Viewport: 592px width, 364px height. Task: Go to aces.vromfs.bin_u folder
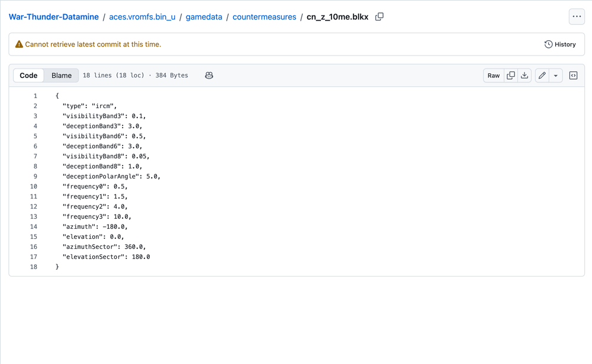click(x=142, y=17)
